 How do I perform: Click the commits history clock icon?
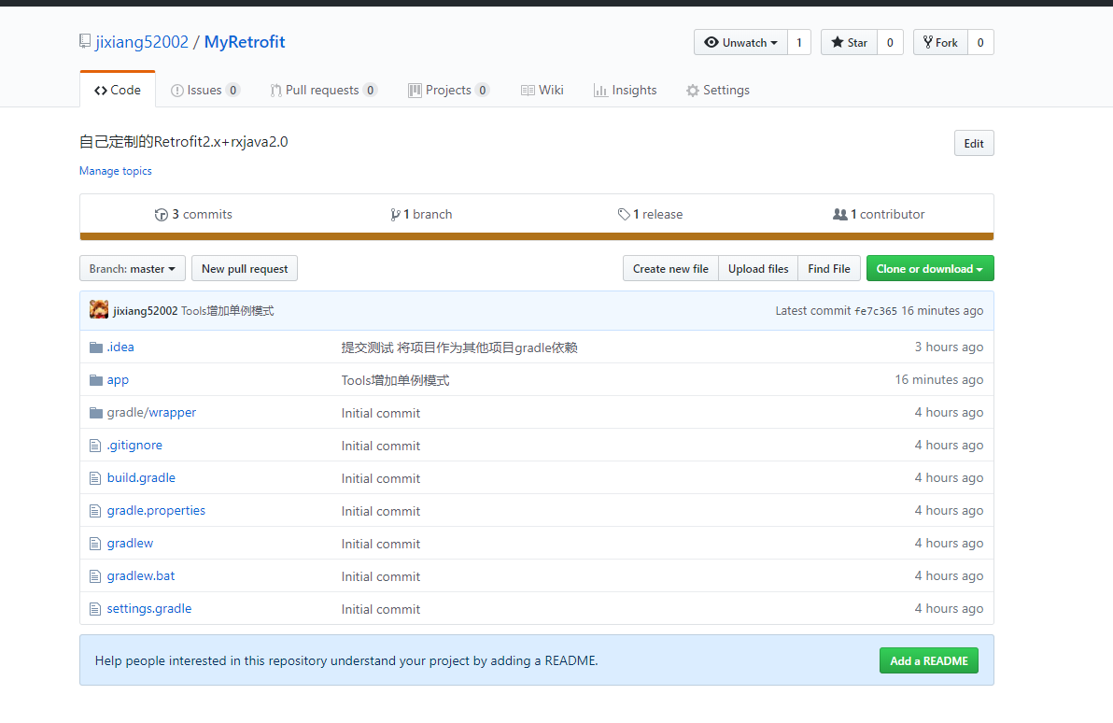click(162, 215)
